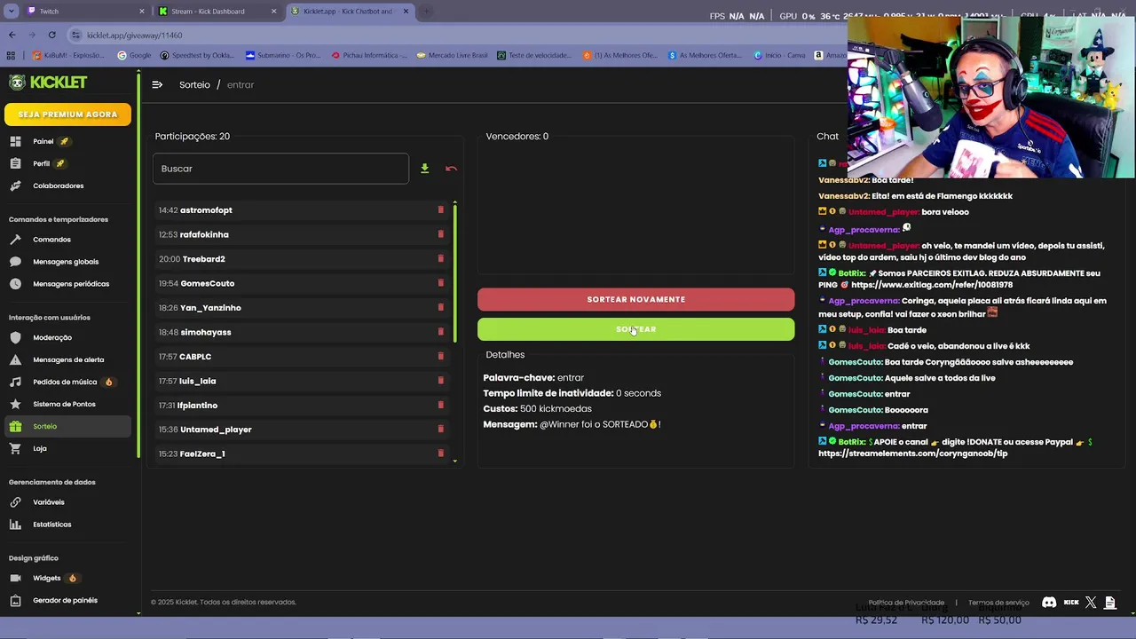Open Google bookmark
The image size is (1136, 639).
[x=134, y=55]
